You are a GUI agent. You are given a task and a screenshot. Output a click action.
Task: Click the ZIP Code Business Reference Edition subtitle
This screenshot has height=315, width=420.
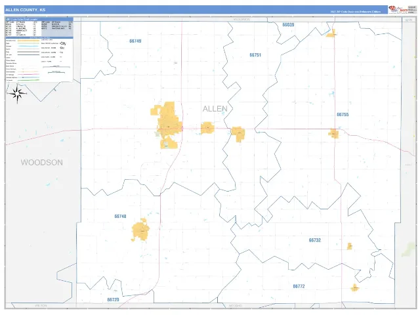point(355,12)
